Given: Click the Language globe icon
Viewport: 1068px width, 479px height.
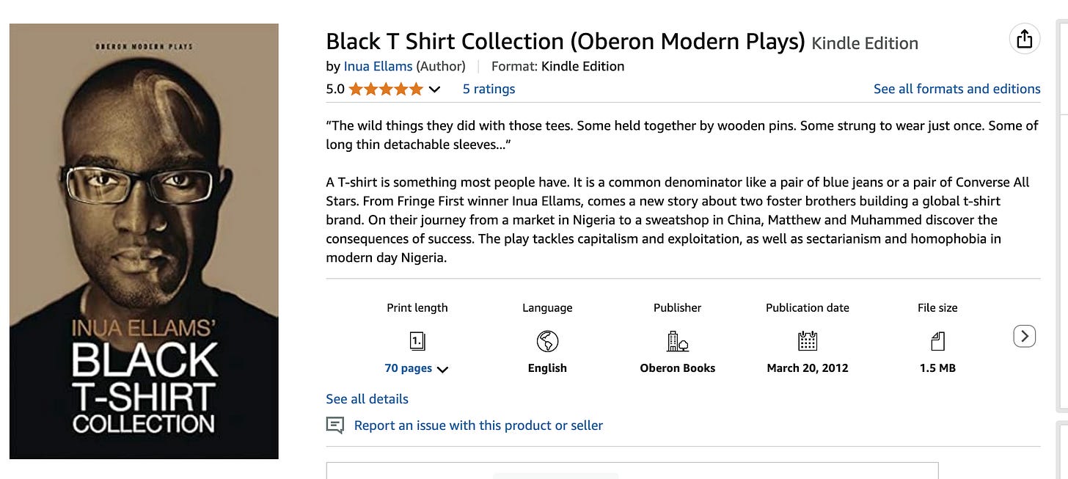Looking at the screenshot, I should click(547, 341).
